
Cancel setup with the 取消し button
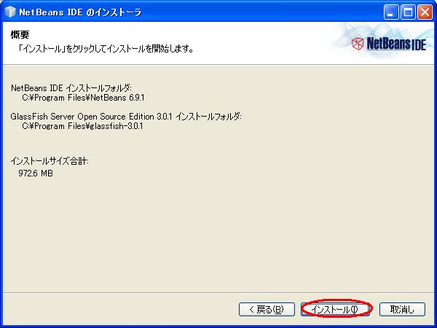tap(402, 309)
